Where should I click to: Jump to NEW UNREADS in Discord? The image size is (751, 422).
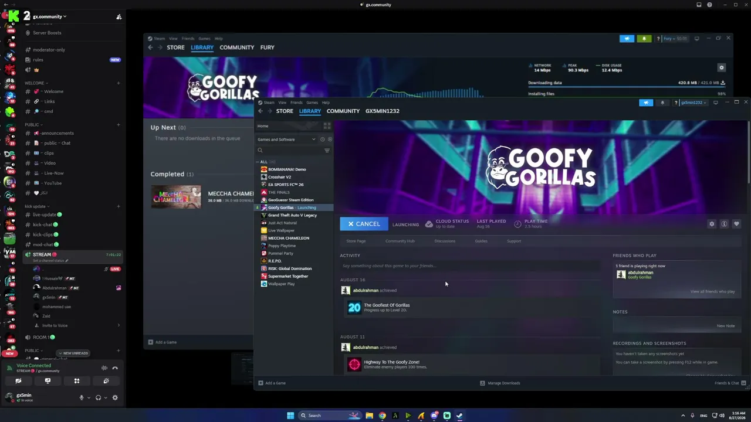coord(75,353)
